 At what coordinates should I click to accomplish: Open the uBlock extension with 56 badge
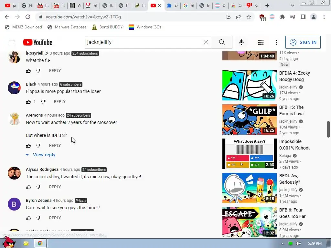[262, 17]
